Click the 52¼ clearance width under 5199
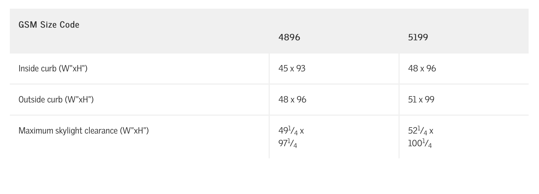 click(417, 131)
